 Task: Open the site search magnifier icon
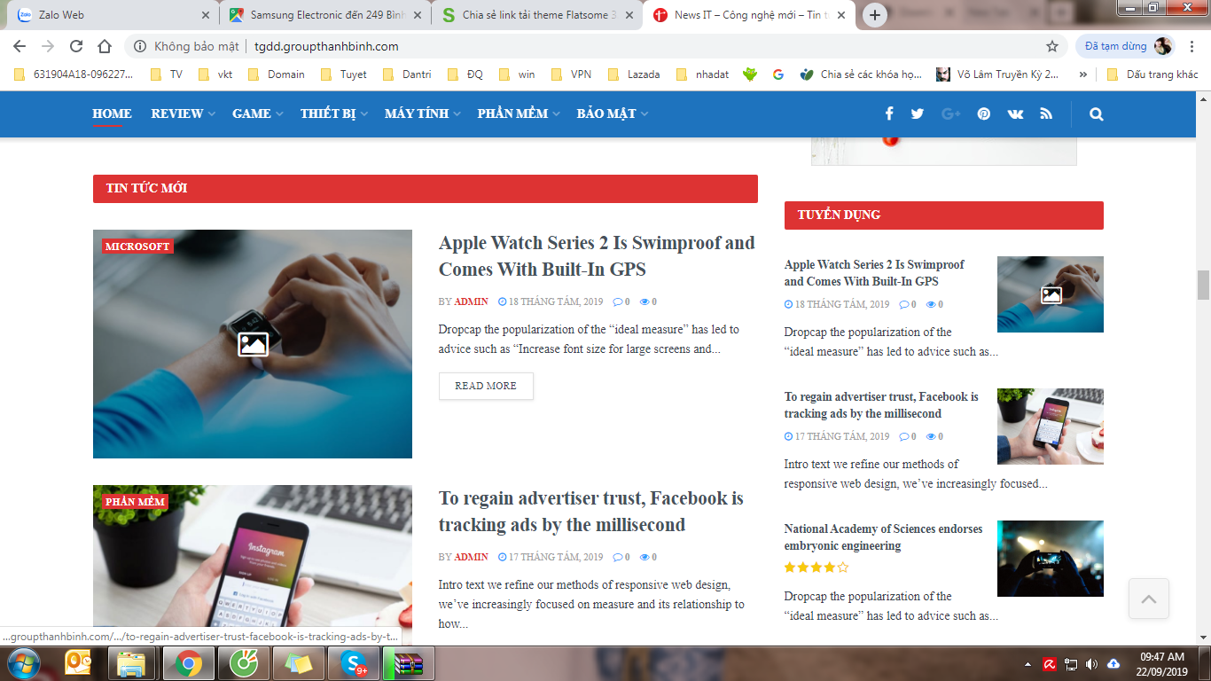tap(1097, 113)
